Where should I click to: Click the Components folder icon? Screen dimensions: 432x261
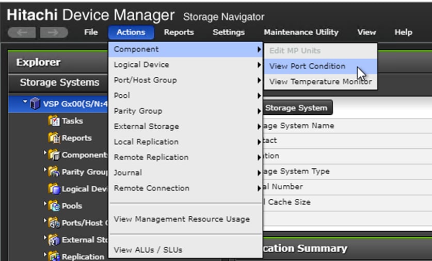click(54, 155)
